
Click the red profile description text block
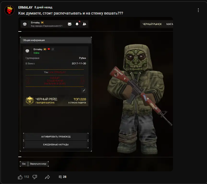click(x=55, y=81)
